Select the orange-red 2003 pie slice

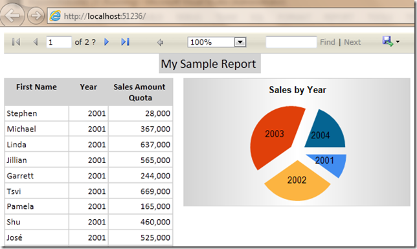point(276,136)
